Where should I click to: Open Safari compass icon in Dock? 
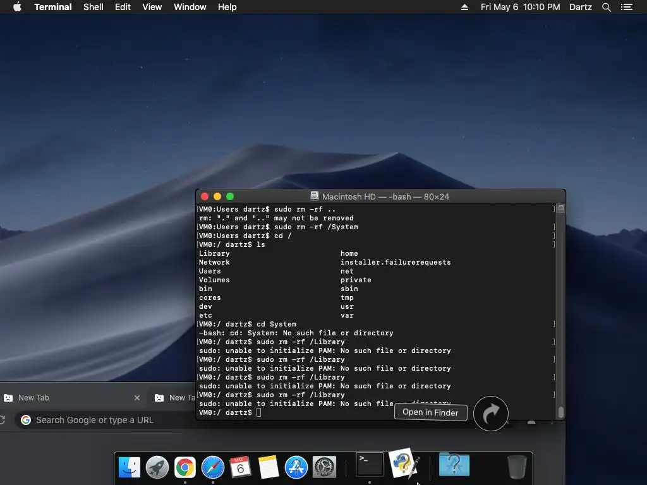click(212, 467)
